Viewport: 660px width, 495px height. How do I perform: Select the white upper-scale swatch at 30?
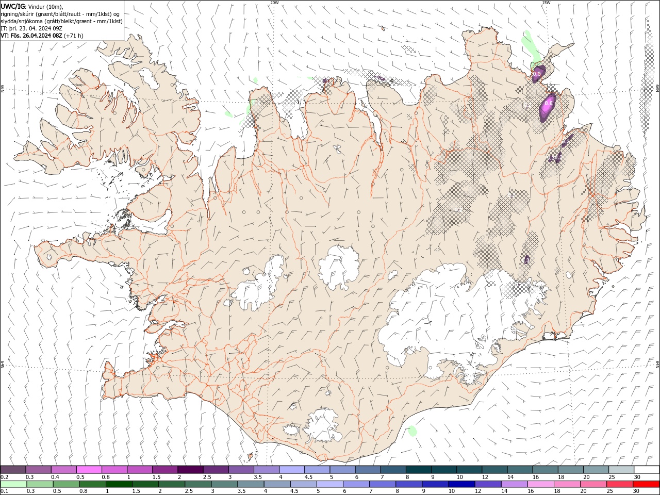pyautogui.click(x=647, y=470)
